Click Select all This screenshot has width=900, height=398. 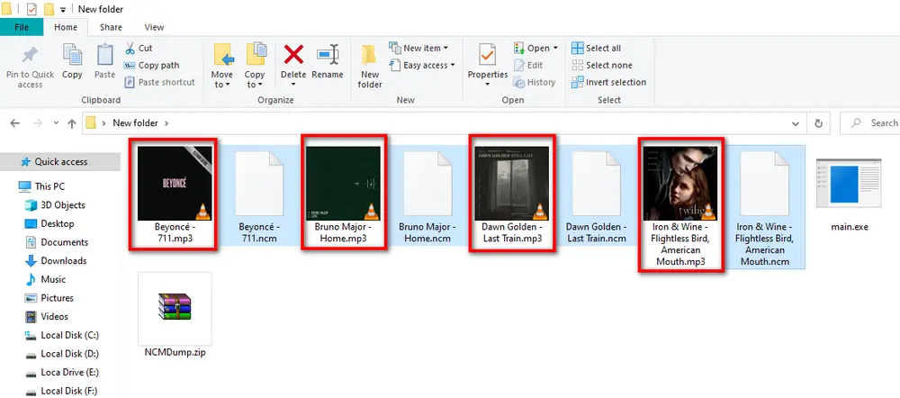[597, 49]
